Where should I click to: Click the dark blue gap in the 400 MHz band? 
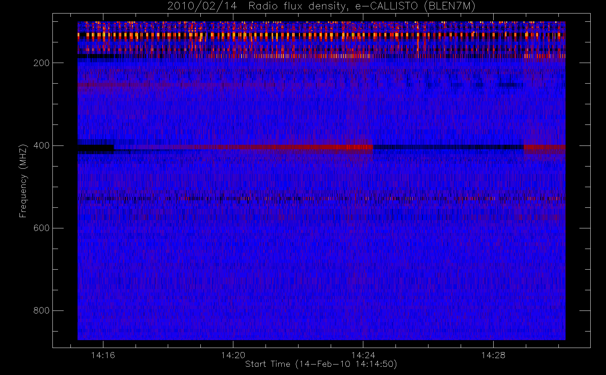[x=448, y=147]
